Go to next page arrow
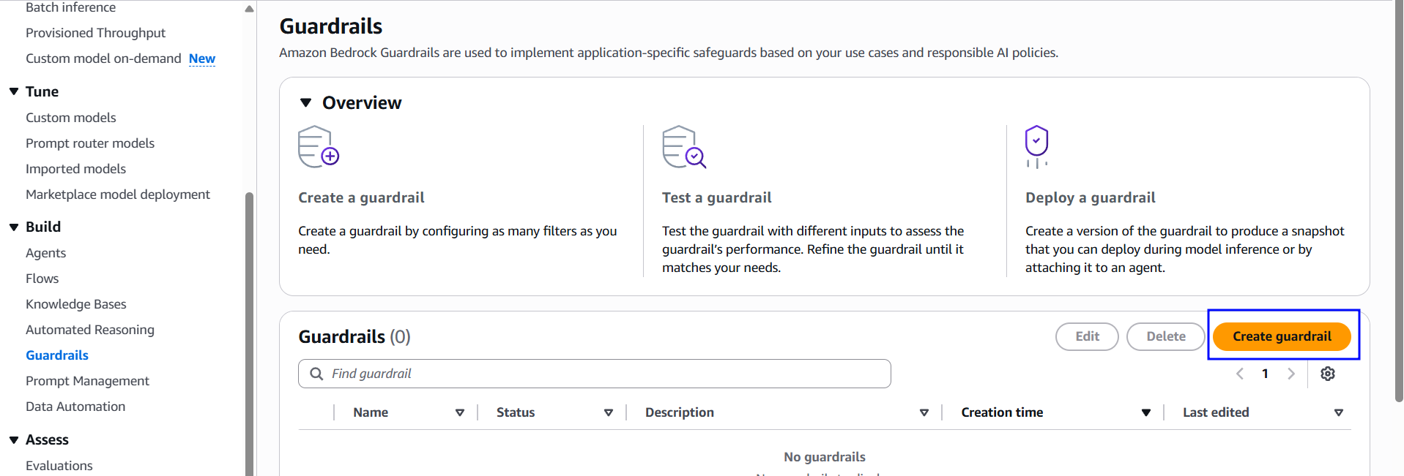This screenshot has width=1404, height=476. point(1291,374)
